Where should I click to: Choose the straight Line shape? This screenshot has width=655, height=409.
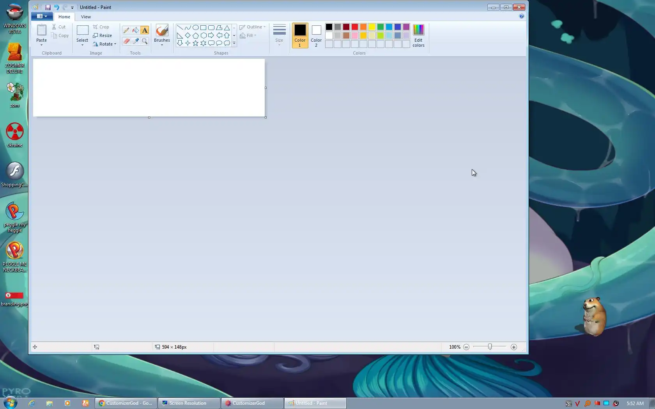(180, 28)
